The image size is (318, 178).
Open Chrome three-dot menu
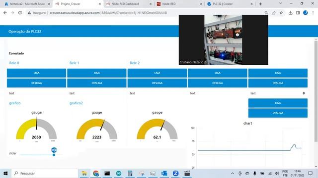tap(313, 13)
